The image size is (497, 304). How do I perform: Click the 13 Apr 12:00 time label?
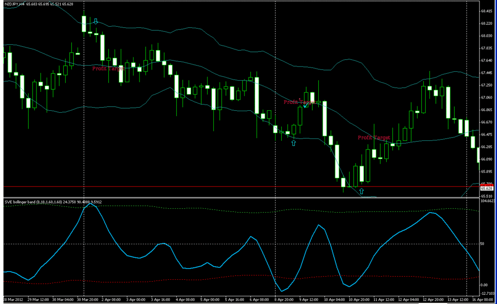[x=458, y=300]
